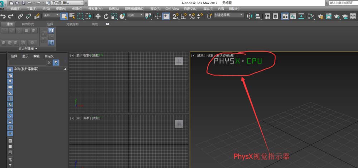Open the 工具(T) menu
The image size is (358, 168).
coord(32,9)
